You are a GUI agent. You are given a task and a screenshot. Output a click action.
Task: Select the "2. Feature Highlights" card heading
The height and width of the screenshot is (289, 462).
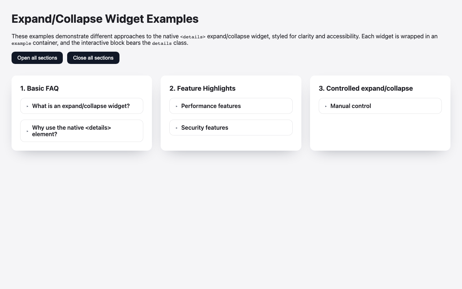tap(202, 88)
